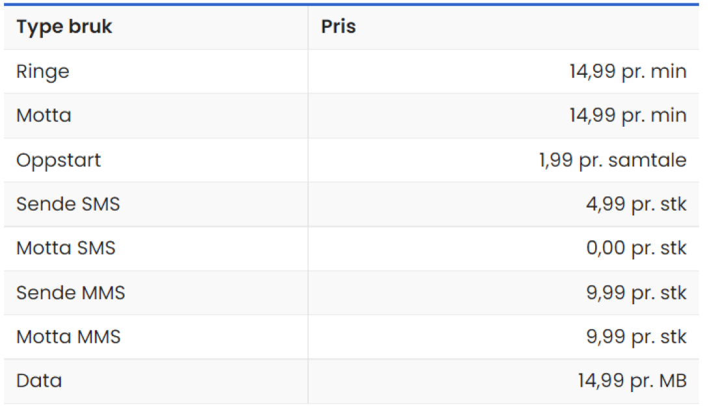Image resolution: width=709 pixels, height=407 pixels.
Task: Click the price 0,00 pr. stk
Action: (637, 248)
